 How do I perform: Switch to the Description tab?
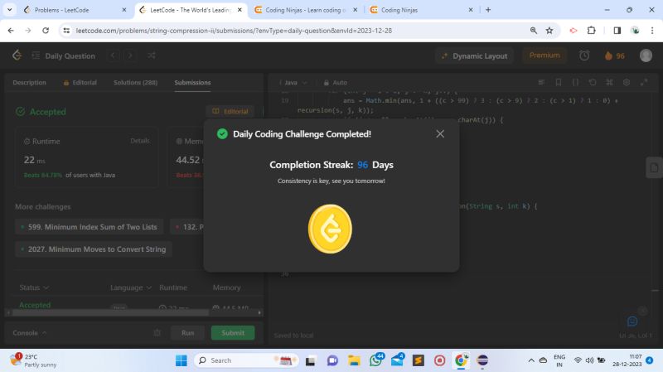[29, 82]
